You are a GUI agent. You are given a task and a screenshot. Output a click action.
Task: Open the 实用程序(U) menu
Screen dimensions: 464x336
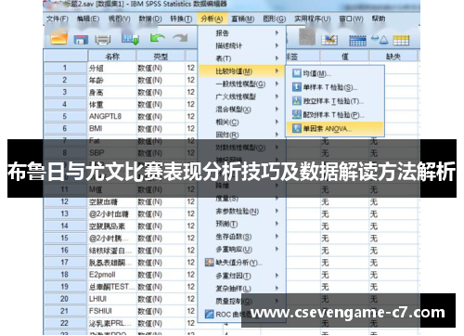pos(313,19)
